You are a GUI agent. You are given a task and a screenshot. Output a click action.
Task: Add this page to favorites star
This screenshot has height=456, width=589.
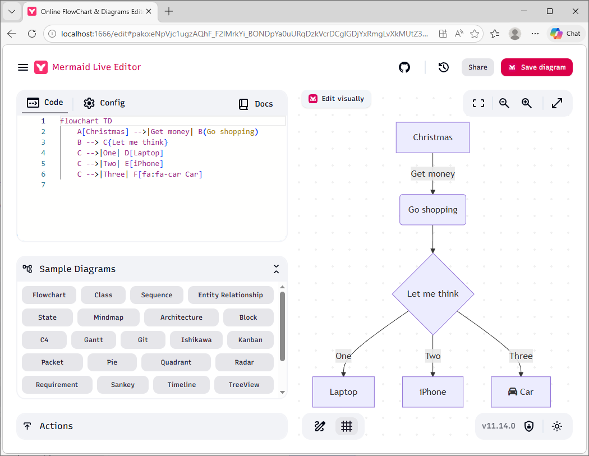475,34
